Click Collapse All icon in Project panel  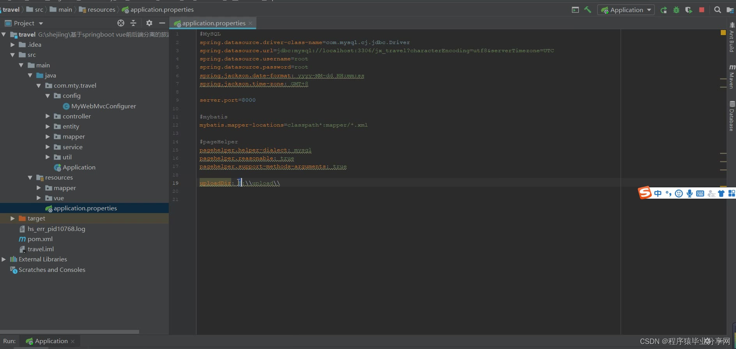click(x=133, y=23)
